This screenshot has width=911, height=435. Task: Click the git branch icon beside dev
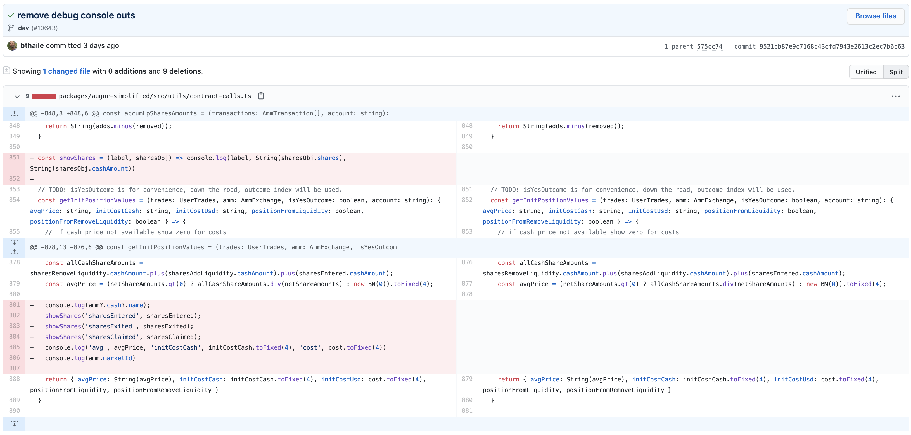[11, 28]
